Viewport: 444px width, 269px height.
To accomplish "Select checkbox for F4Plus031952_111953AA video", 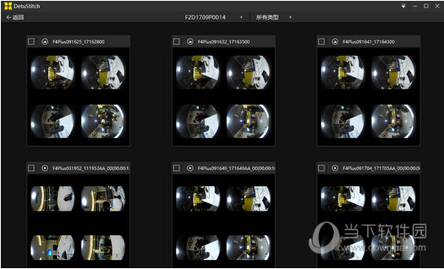I will [x=31, y=168].
